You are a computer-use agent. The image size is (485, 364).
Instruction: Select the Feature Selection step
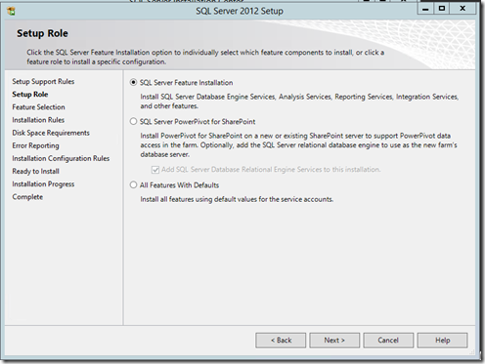click(x=38, y=107)
